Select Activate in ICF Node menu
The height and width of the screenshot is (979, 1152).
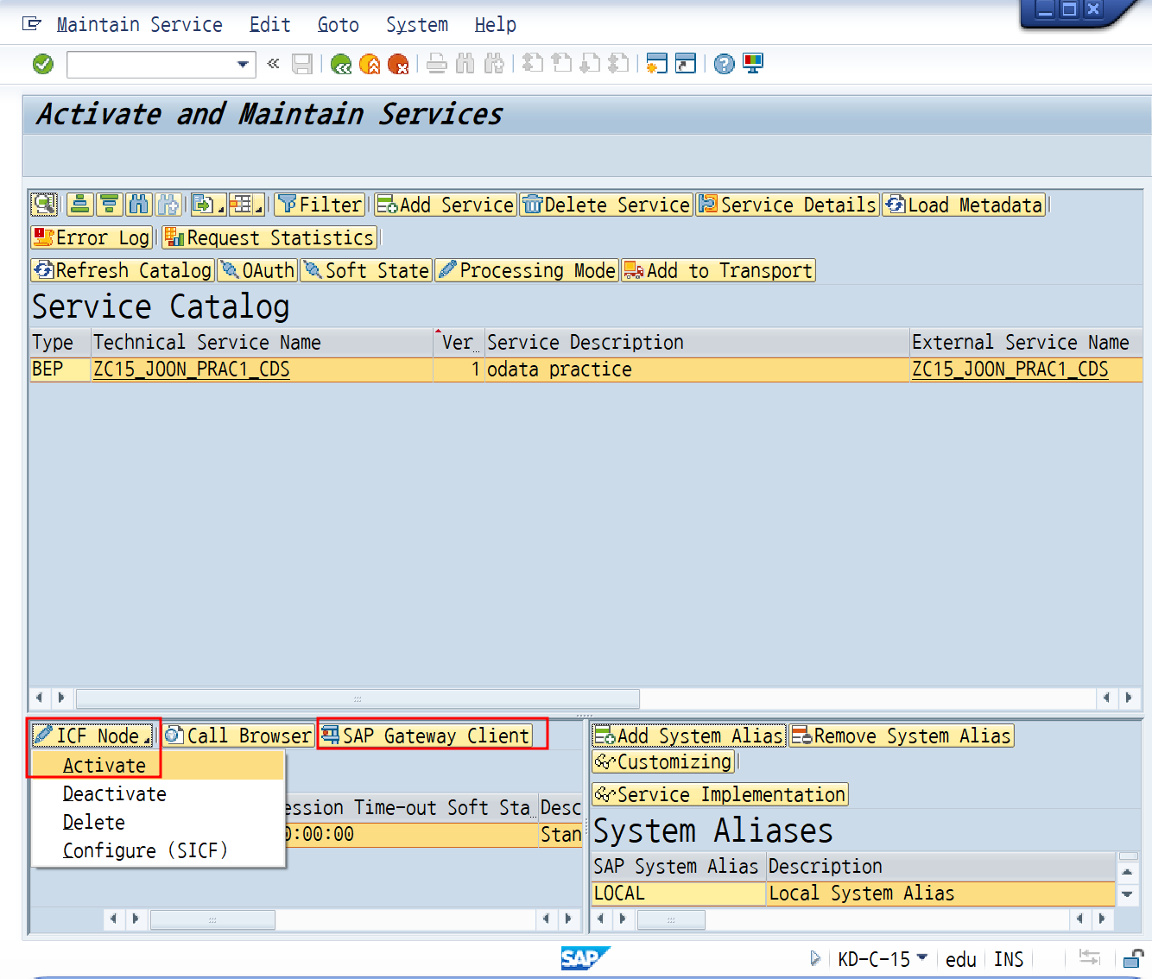tap(157, 766)
